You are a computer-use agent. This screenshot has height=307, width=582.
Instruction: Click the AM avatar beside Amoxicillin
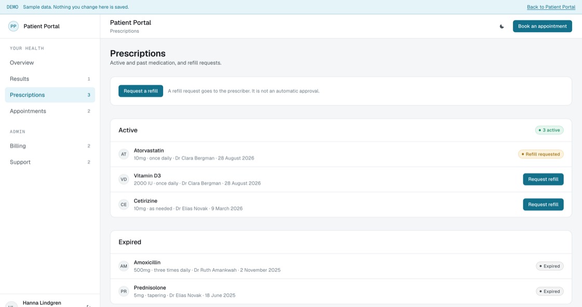pyautogui.click(x=124, y=266)
